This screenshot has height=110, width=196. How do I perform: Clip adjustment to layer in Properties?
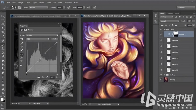38,77
